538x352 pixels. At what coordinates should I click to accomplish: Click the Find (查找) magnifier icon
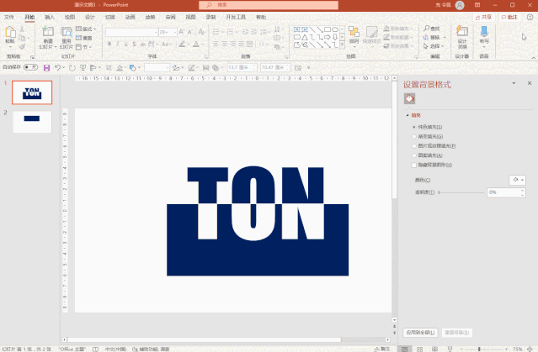427,29
